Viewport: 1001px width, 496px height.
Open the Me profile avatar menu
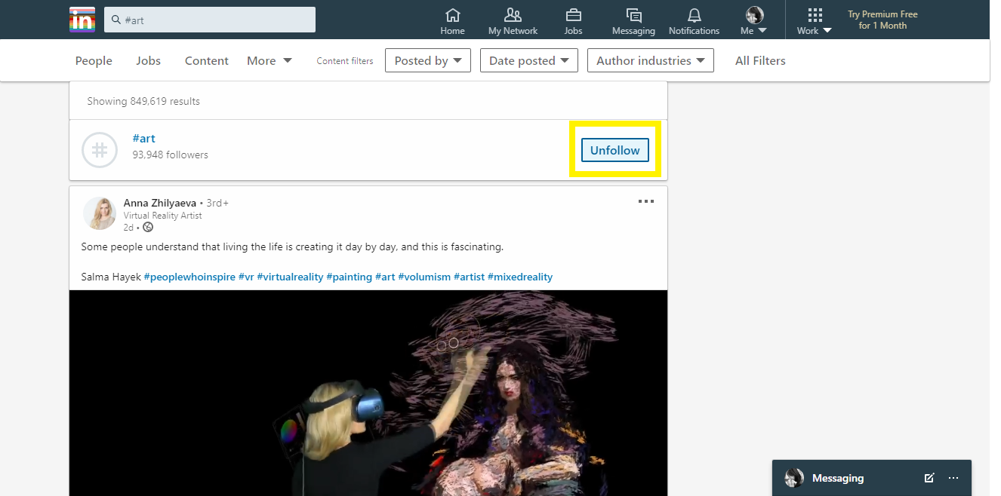tap(753, 21)
